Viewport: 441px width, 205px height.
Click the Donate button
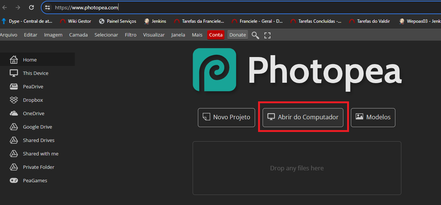pyautogui.click(x=238, y=35)
